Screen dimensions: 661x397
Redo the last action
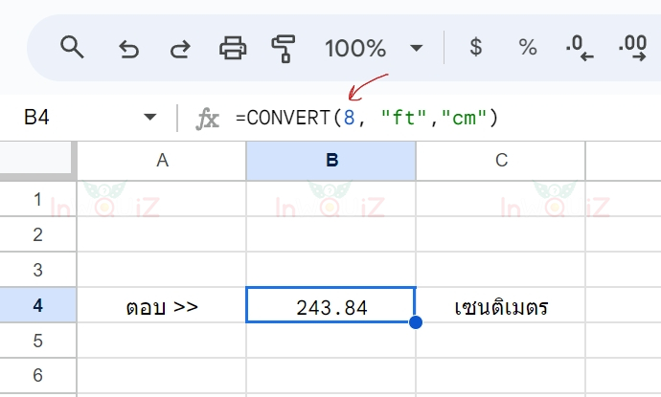pos(180,49)
